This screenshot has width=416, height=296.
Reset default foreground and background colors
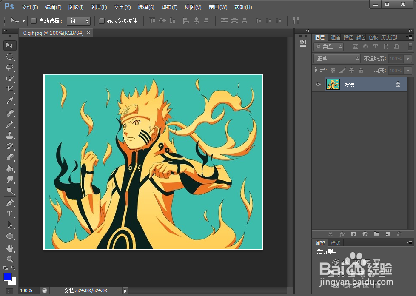tap(5, 268)
